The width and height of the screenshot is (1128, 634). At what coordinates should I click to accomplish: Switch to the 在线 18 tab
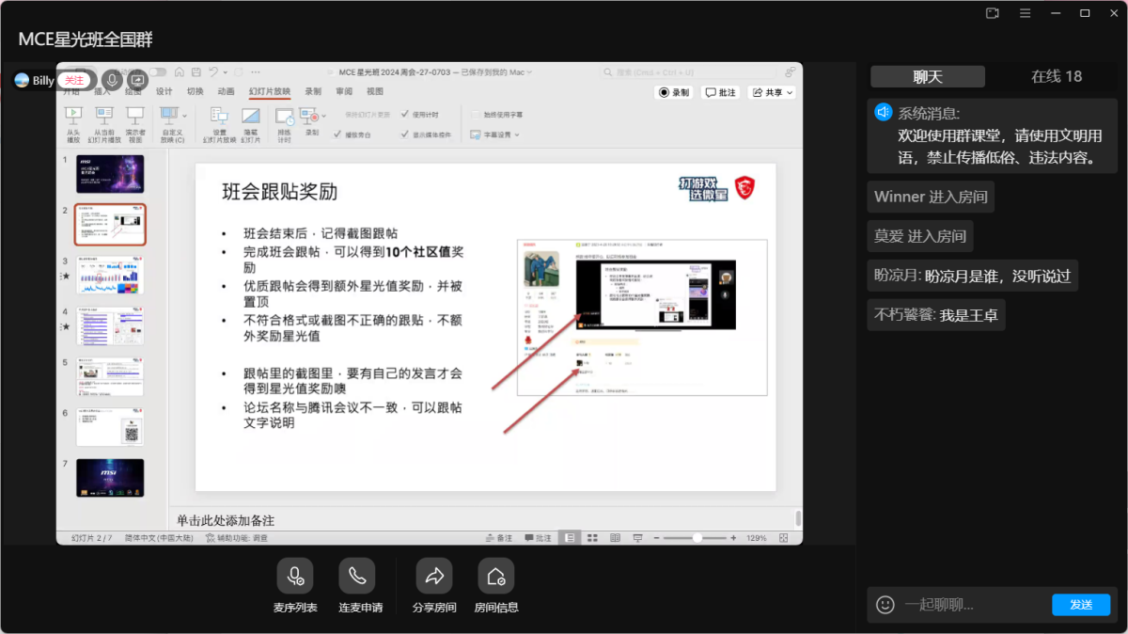[1056, 77]
